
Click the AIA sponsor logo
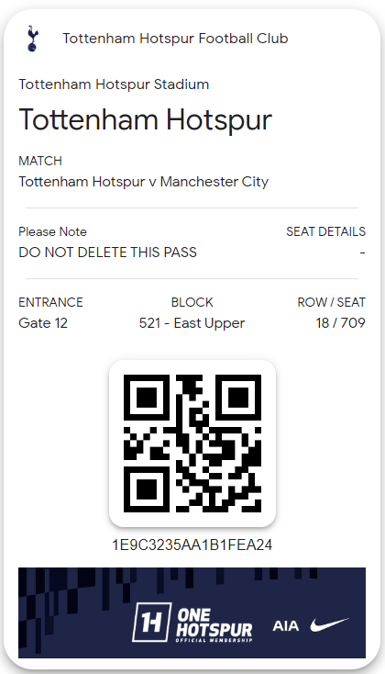(286, 625)
